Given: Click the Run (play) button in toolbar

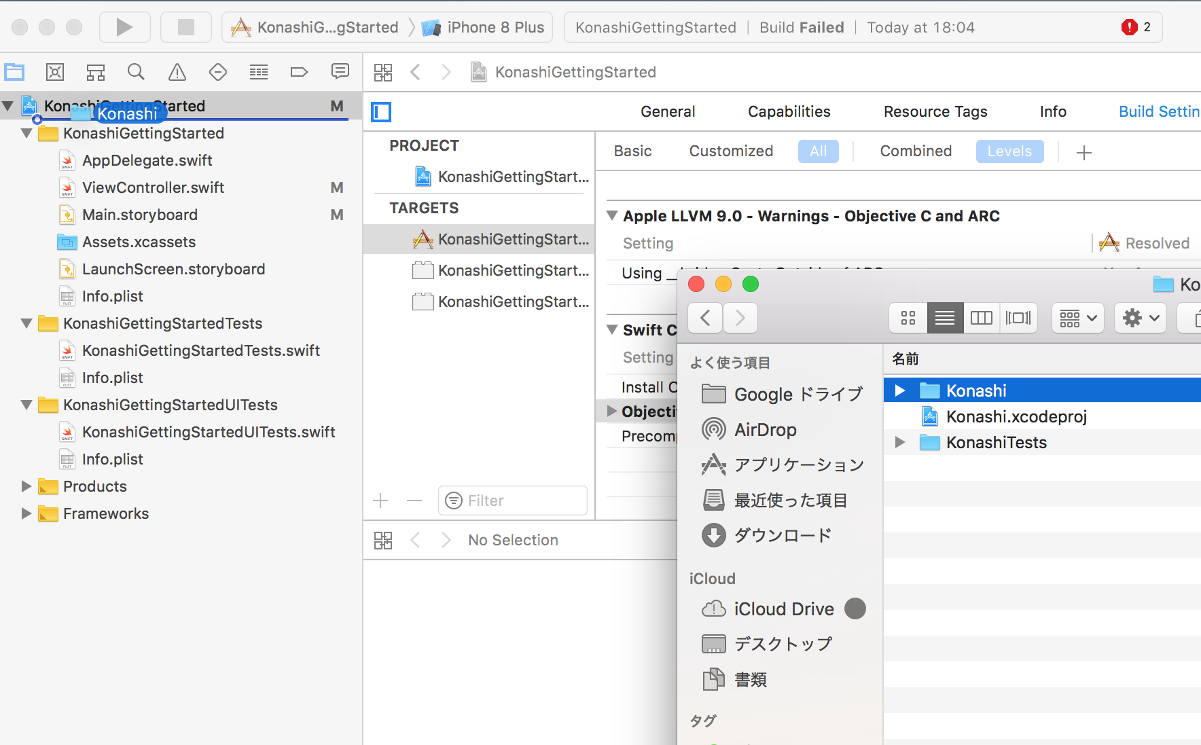Looking at the screenshot, I should point(124,27).
